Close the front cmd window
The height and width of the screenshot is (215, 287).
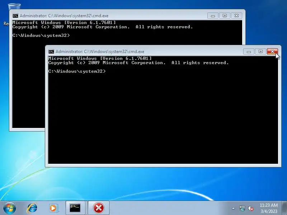click(x=272, y=52)
